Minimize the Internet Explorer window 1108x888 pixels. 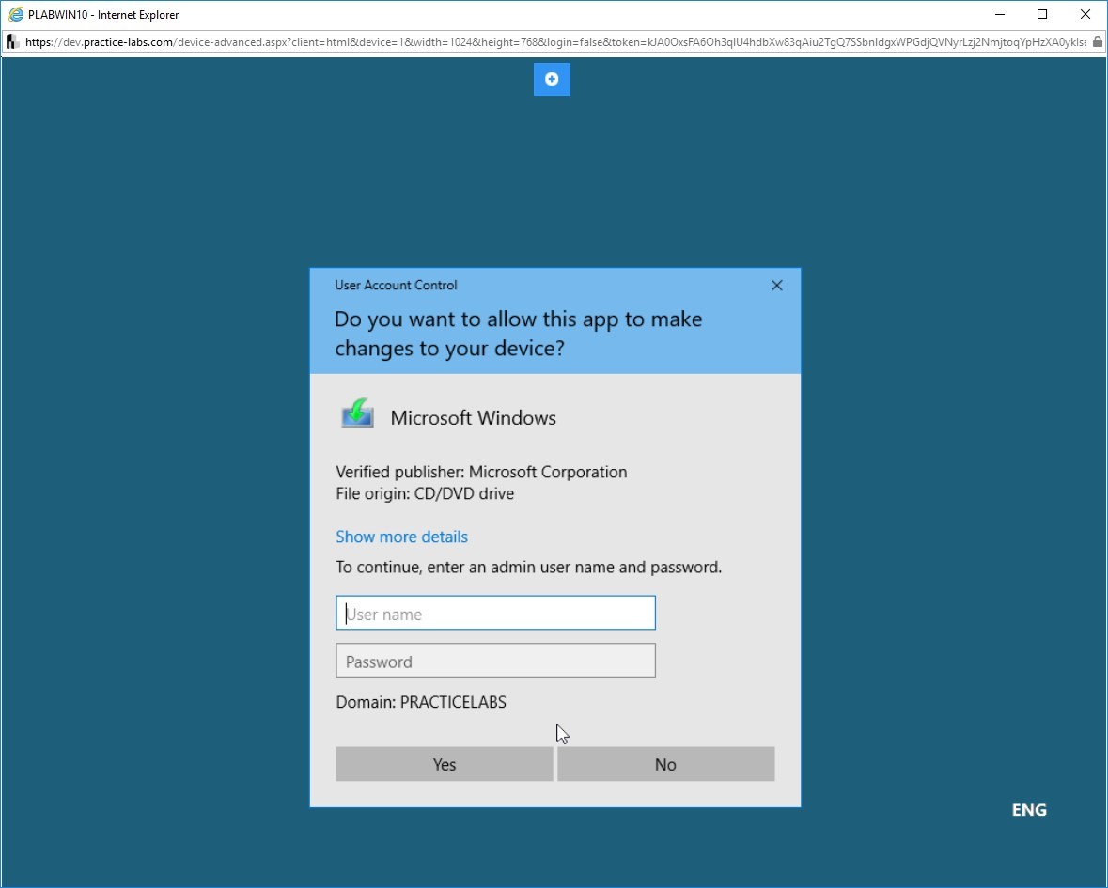(x=1000, y=14)
